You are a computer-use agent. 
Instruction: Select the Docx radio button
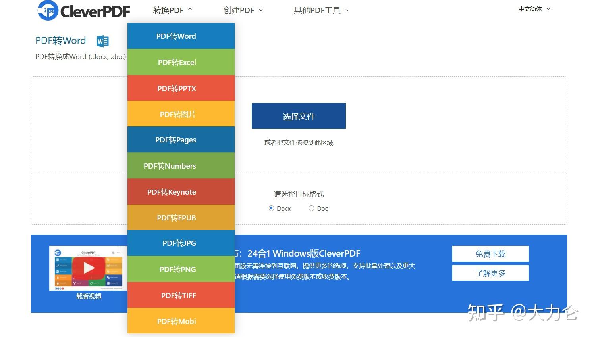tap(271, 208)
